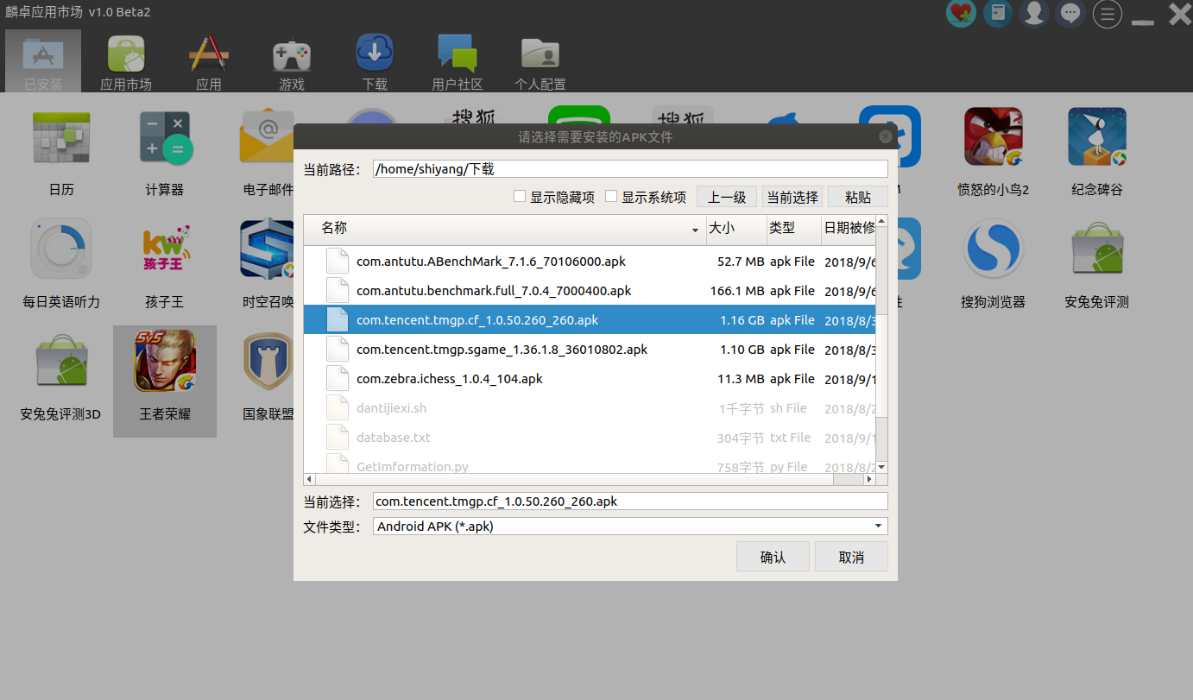
Task: Launch the 孩子王 app
Action: coord(165,263)
